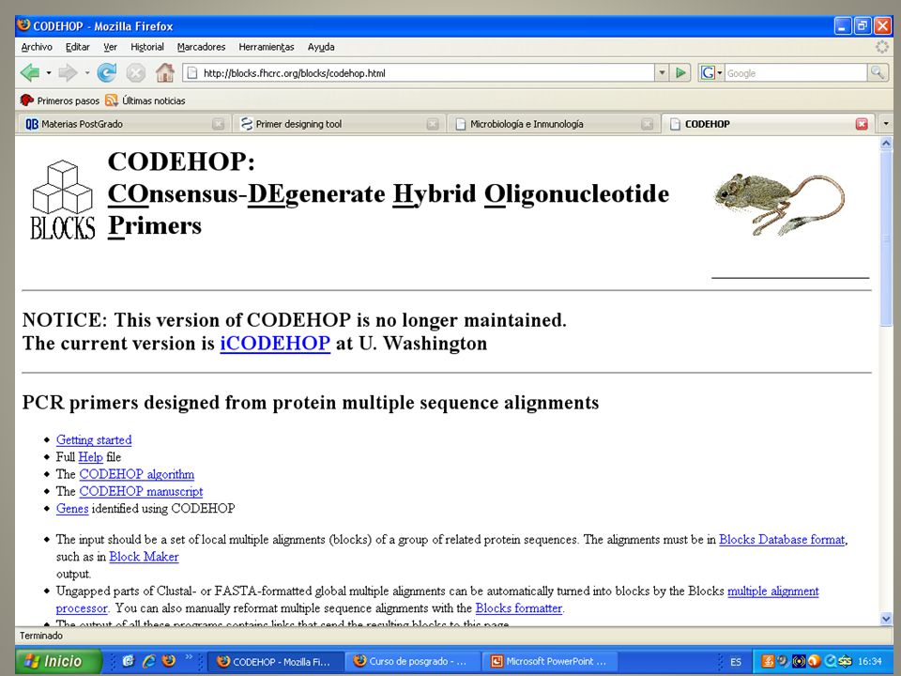The width and height of the screenshot is (901, 676).
Task: Click the system tray clock 16:34
Action: point(869,661)
